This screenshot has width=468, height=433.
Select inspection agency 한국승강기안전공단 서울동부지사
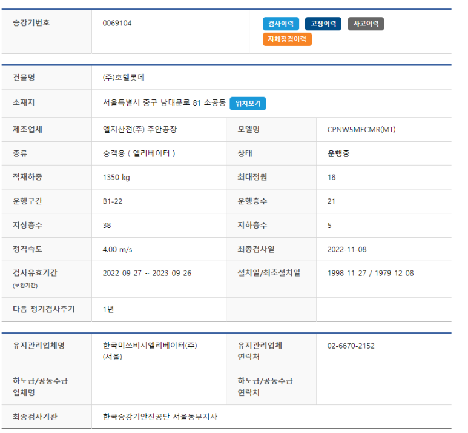pos(160,417)
